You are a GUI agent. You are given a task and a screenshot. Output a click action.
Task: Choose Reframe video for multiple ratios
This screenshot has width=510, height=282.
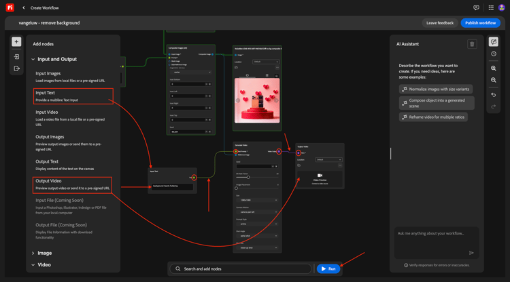pyautogui.click(x=433, y=117)
